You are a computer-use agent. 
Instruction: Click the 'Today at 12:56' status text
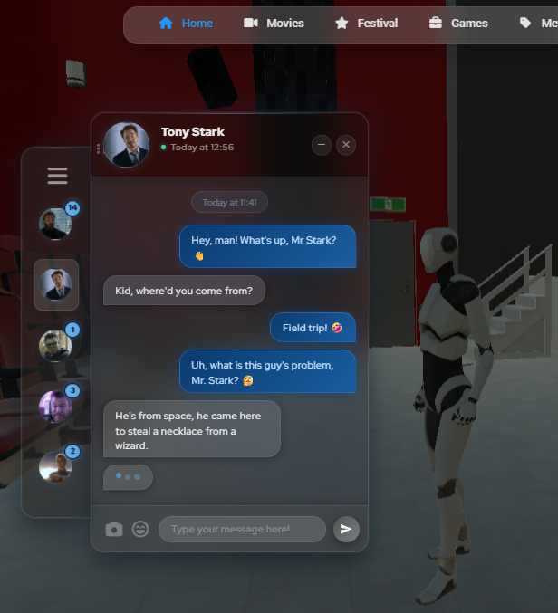point(202,148)
